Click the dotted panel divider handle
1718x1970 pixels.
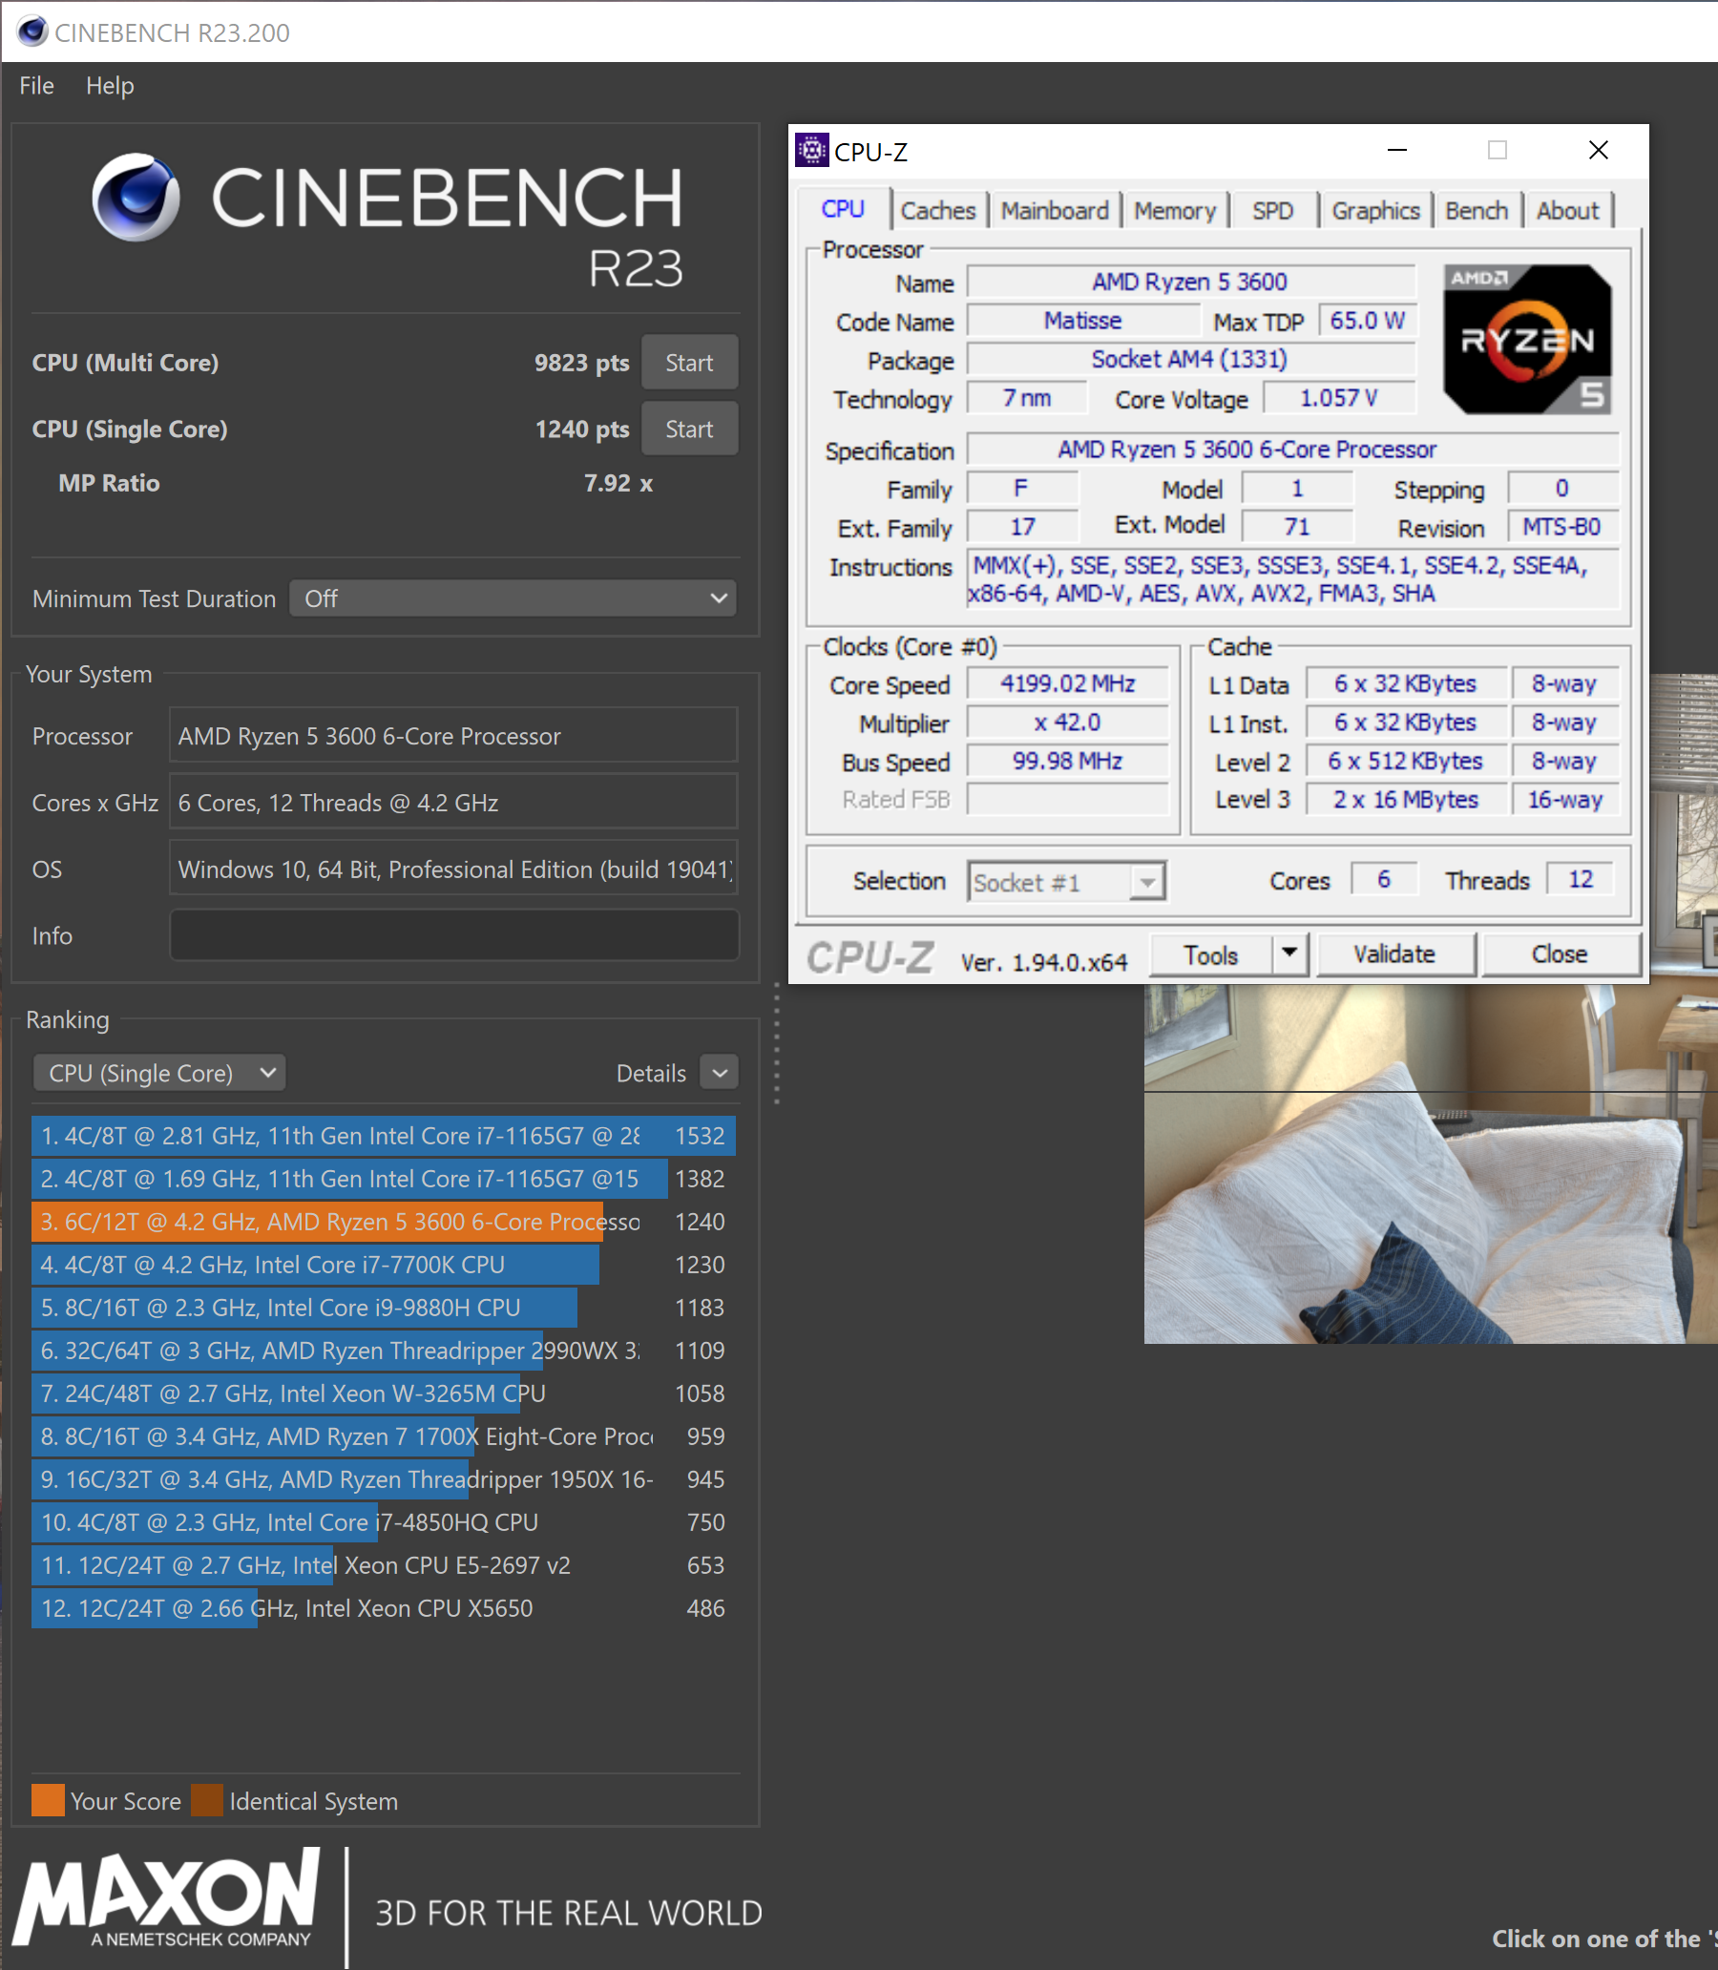[x=777, y=1044]
